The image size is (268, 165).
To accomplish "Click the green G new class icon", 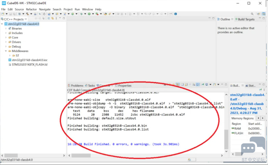I will [x=73, y=14].
